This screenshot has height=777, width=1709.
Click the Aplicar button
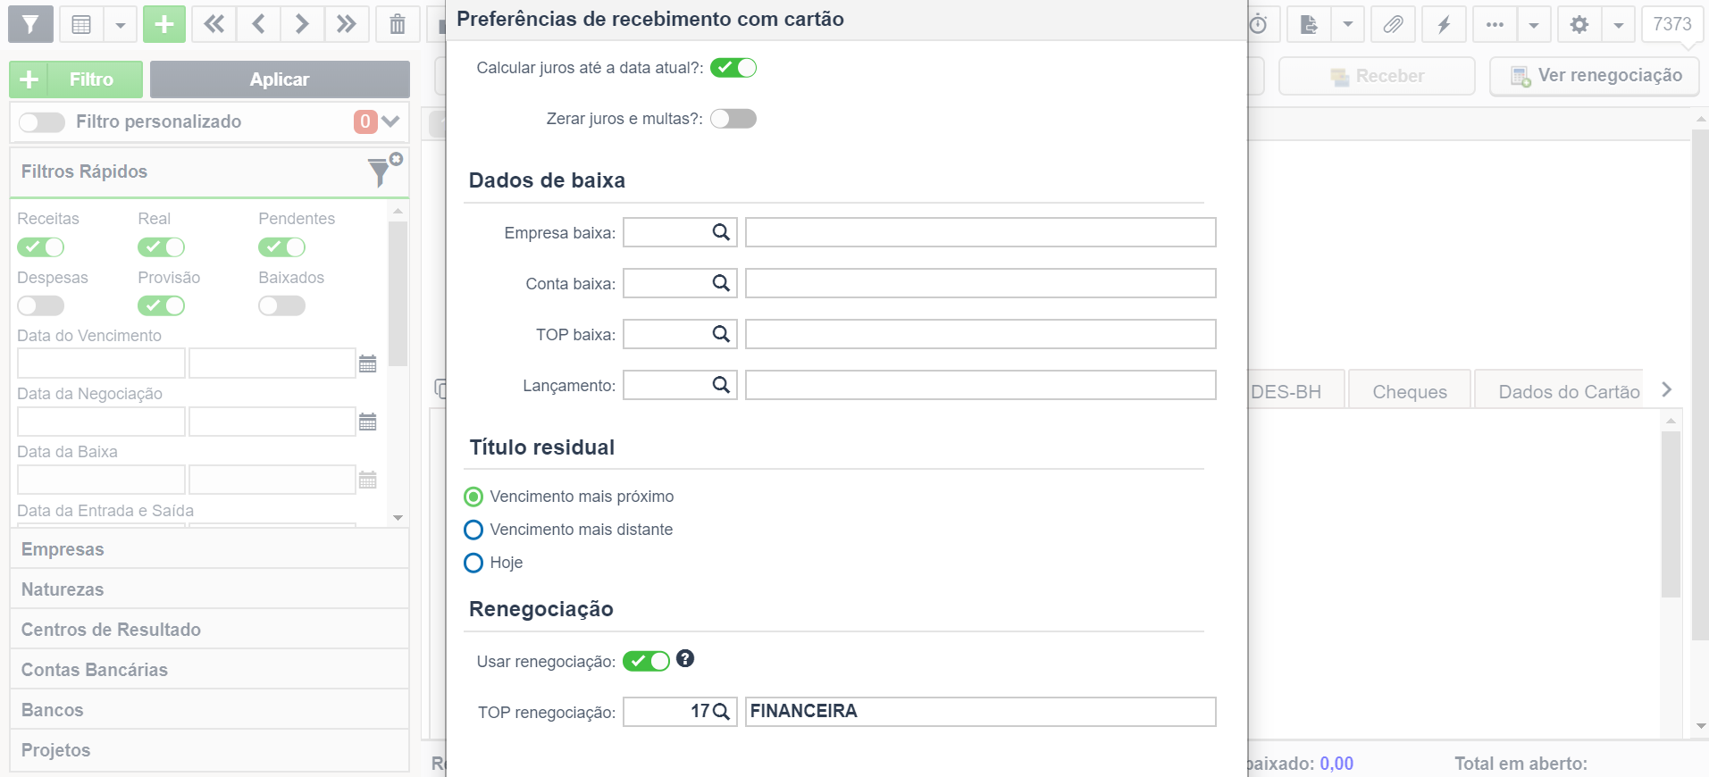click(x=280, y=79)
